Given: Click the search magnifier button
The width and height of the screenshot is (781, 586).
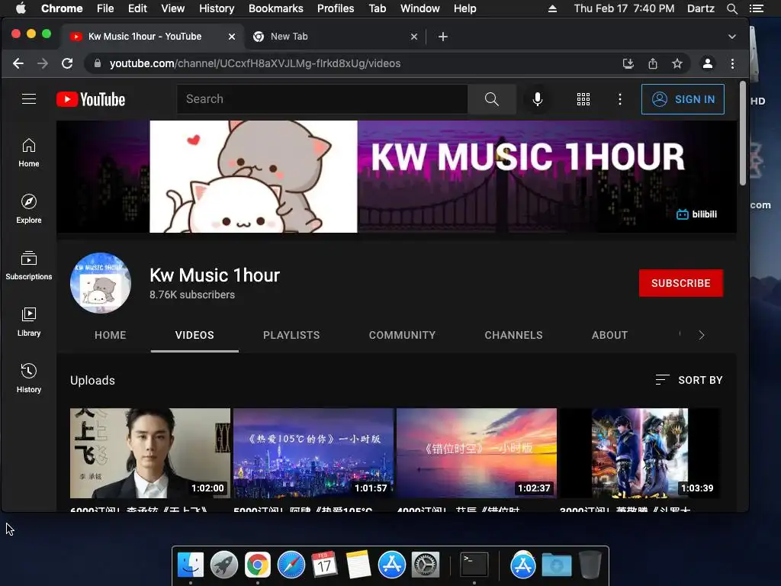Looking at the screenshot, I should [492, 99].
